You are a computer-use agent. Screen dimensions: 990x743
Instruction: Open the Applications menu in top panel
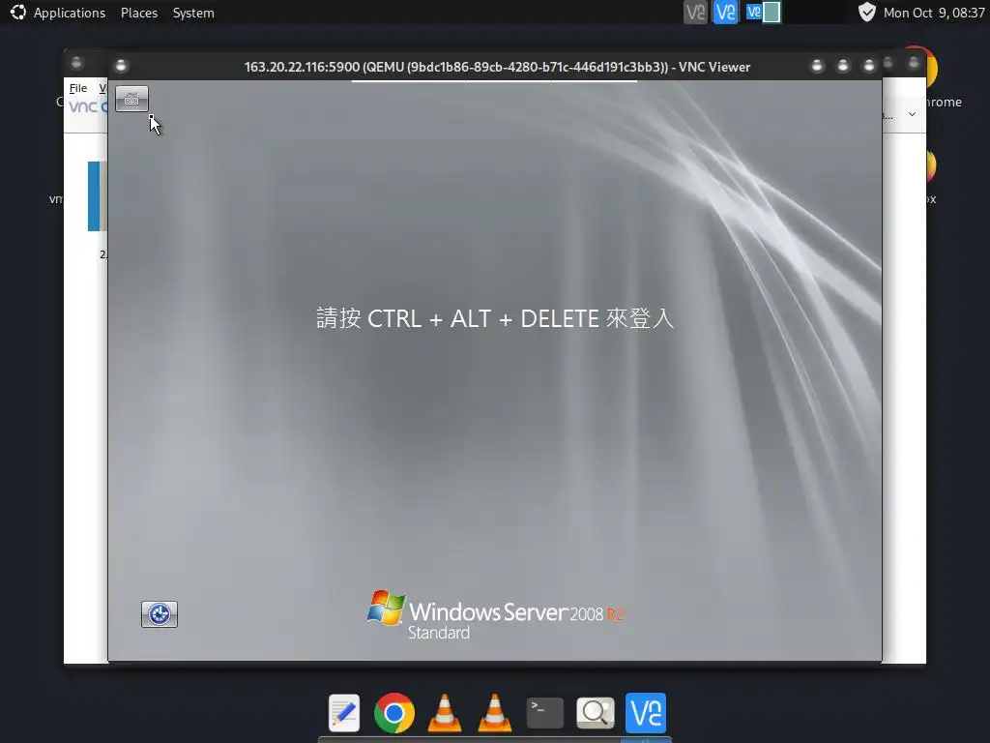(x=69, y=13)
